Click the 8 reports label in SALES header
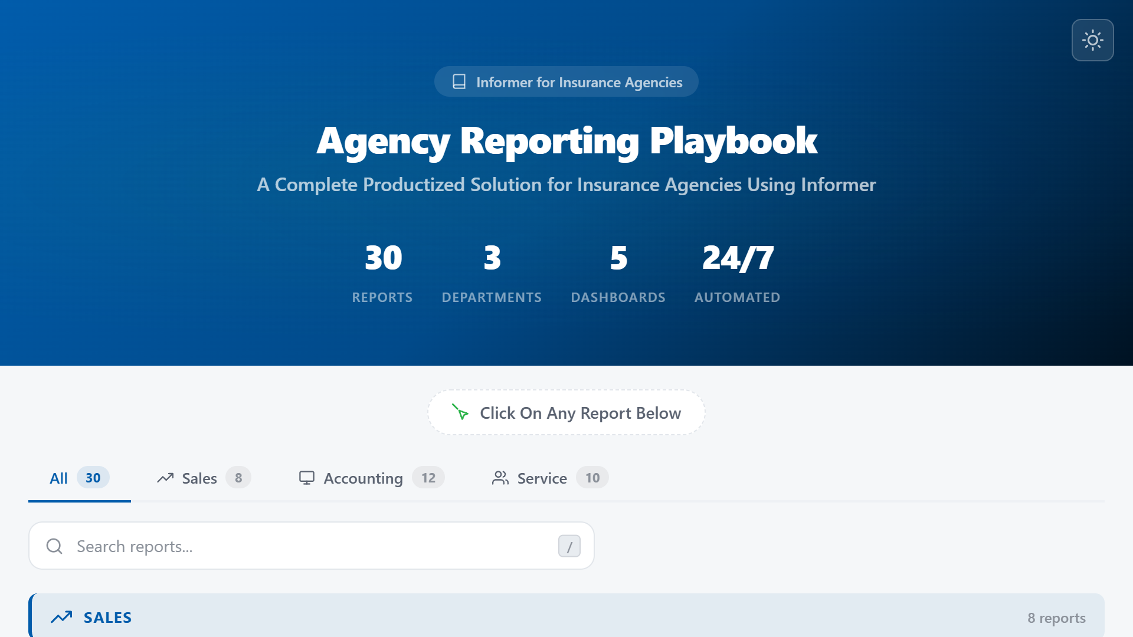This screenshot has width=1133, height=637. (x=1056, y=618)
